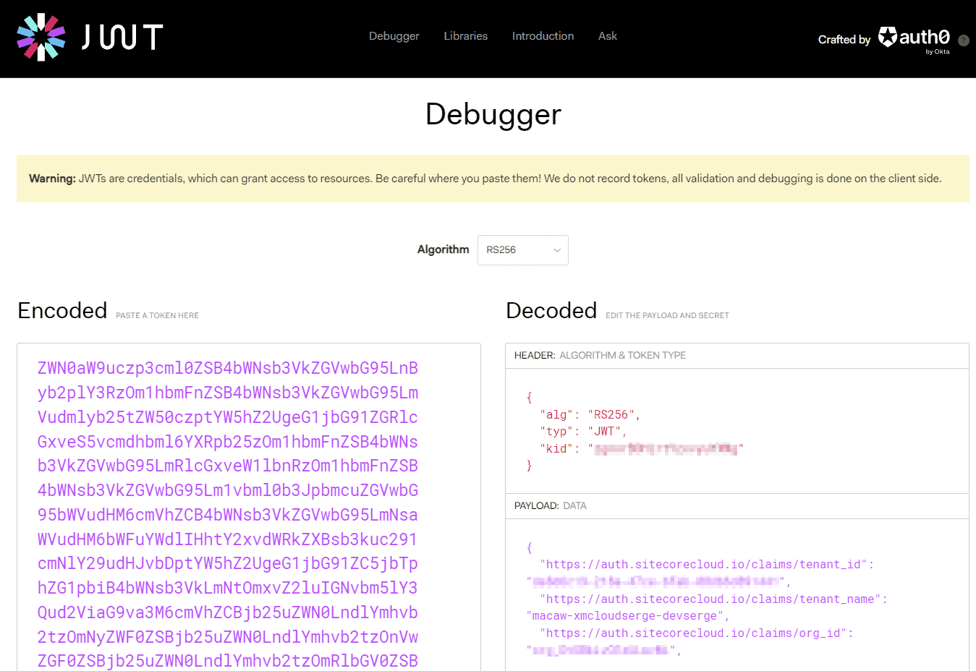Click the HEADER: Algorithm & Token Type label
The image size is (976, 671).
click(600, 356)
